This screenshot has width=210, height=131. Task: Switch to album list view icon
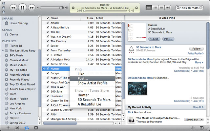pyautogui.click(x=155, y=8)
